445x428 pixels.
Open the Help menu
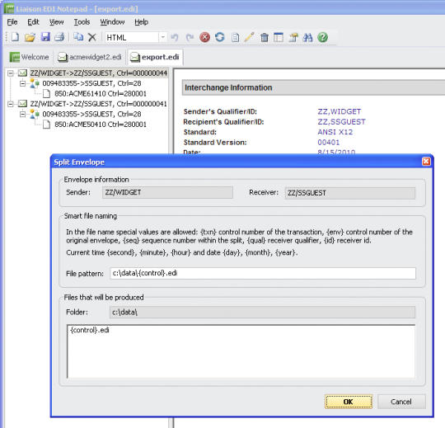tap(142, 22)
